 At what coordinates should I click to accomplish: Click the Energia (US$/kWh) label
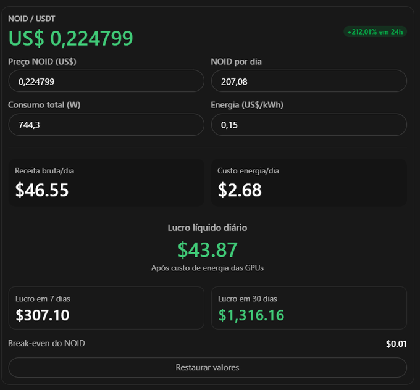[247, 105]
